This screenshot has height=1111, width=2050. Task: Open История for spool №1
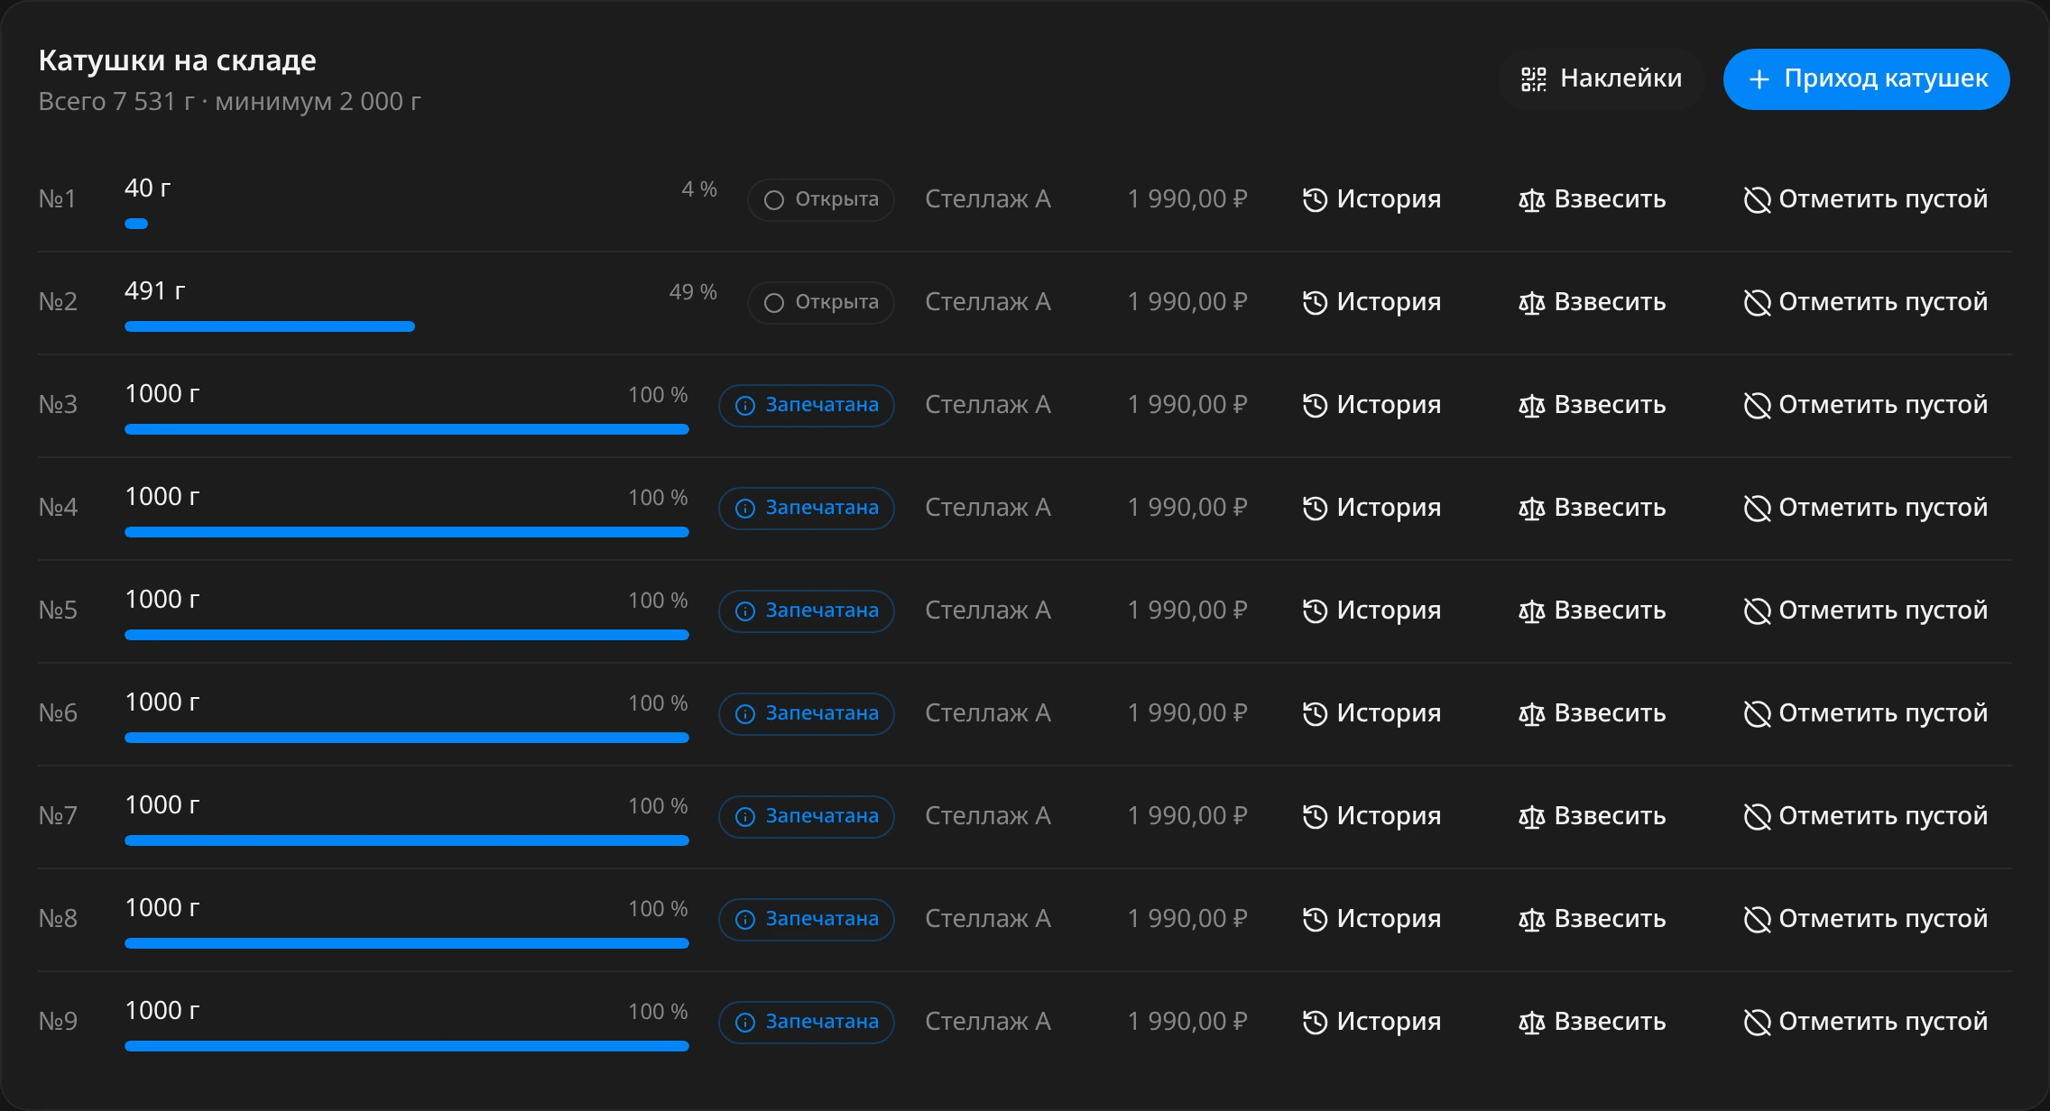click(1371, 199)
